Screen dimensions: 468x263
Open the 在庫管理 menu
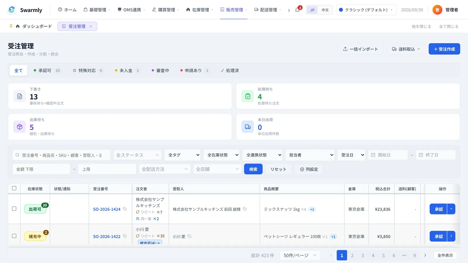point(200,10)
